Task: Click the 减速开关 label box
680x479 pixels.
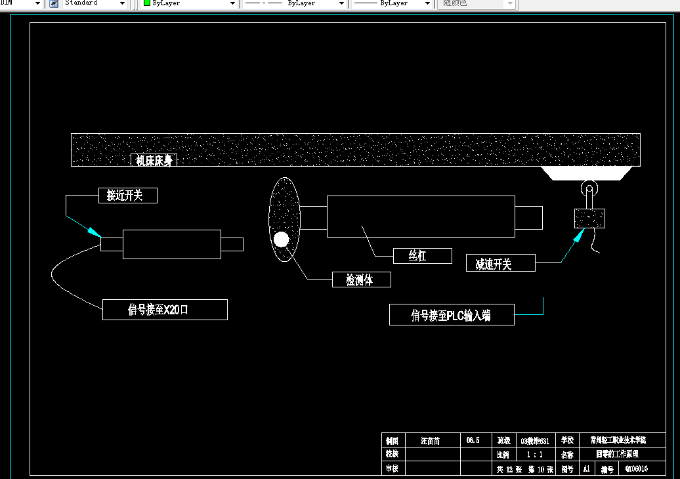Action: click(x=500, y=262)
